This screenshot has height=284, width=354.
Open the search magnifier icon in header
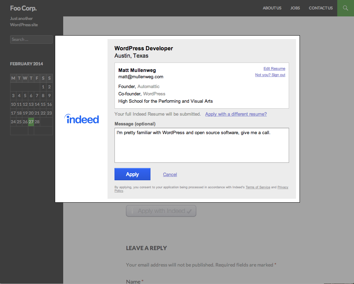[345, 8]
